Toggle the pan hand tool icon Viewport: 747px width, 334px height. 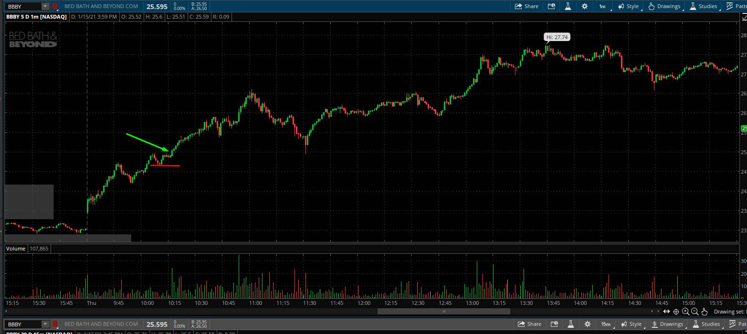click(x=705, y=312)
